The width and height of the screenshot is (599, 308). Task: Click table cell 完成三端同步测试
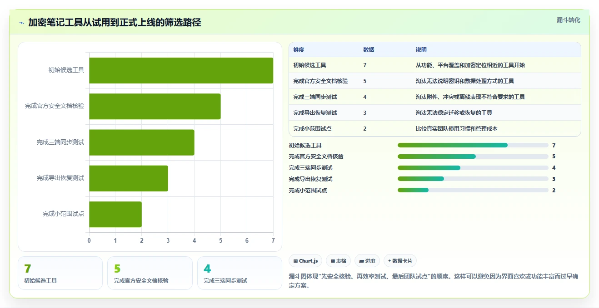pos(315,97)
